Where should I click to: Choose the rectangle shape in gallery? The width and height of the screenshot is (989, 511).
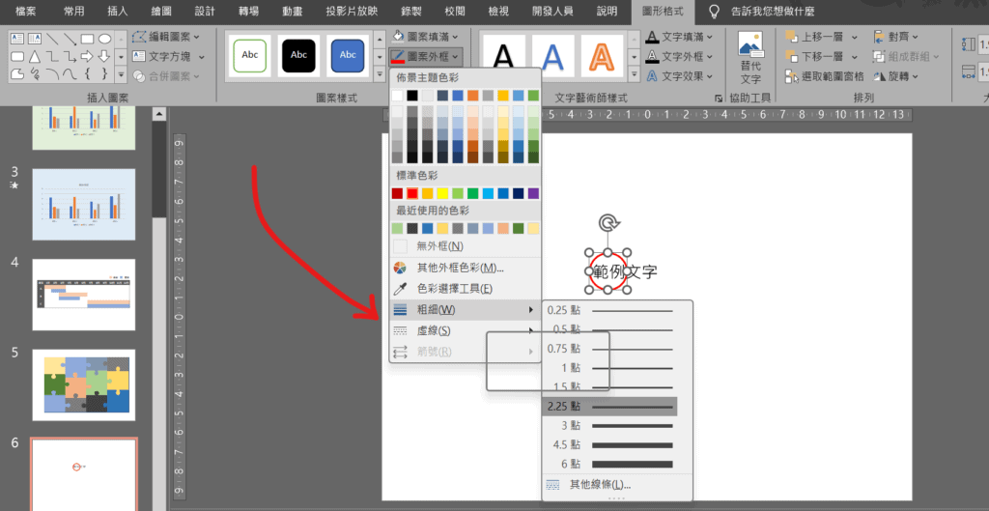click(x=88, y=39)
